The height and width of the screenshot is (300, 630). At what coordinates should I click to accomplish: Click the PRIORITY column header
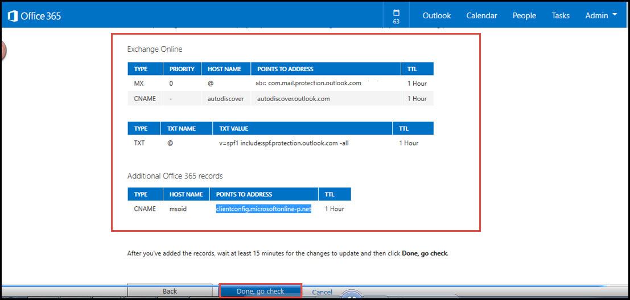click(x=182, y=69)
